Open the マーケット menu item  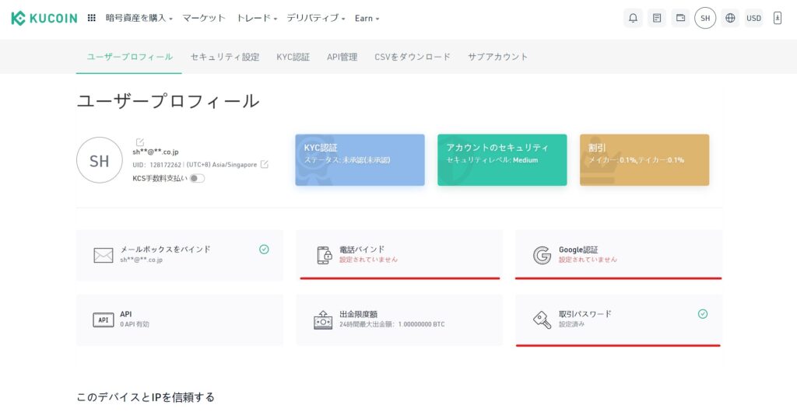pos(204,19)
